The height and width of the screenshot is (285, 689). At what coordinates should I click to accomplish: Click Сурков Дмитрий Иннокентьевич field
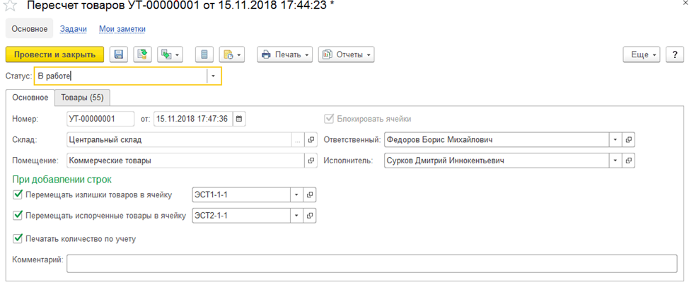point(497,161)
